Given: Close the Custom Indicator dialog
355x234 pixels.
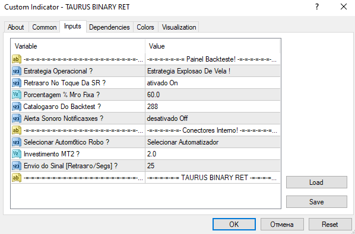Looking at the screenshot, I should pyautogui.click(x=344, y=7).
